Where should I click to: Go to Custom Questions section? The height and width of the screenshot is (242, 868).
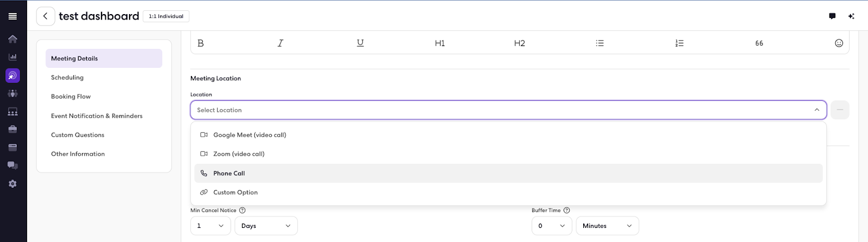pyautogui.click(x=78, y=135)
